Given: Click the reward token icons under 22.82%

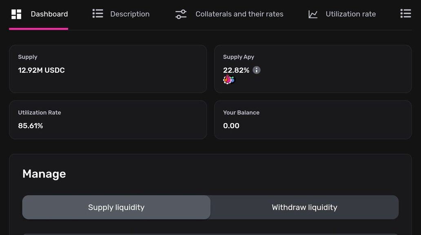Looking at the screenshot, I should coord(228,80).
